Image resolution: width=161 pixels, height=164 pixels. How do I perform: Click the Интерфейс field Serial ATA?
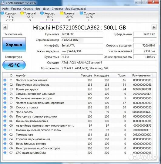[82, 46]
